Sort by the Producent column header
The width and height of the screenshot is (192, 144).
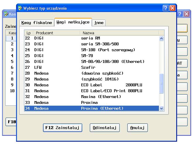pyautogui.click(x=57, y=33)
